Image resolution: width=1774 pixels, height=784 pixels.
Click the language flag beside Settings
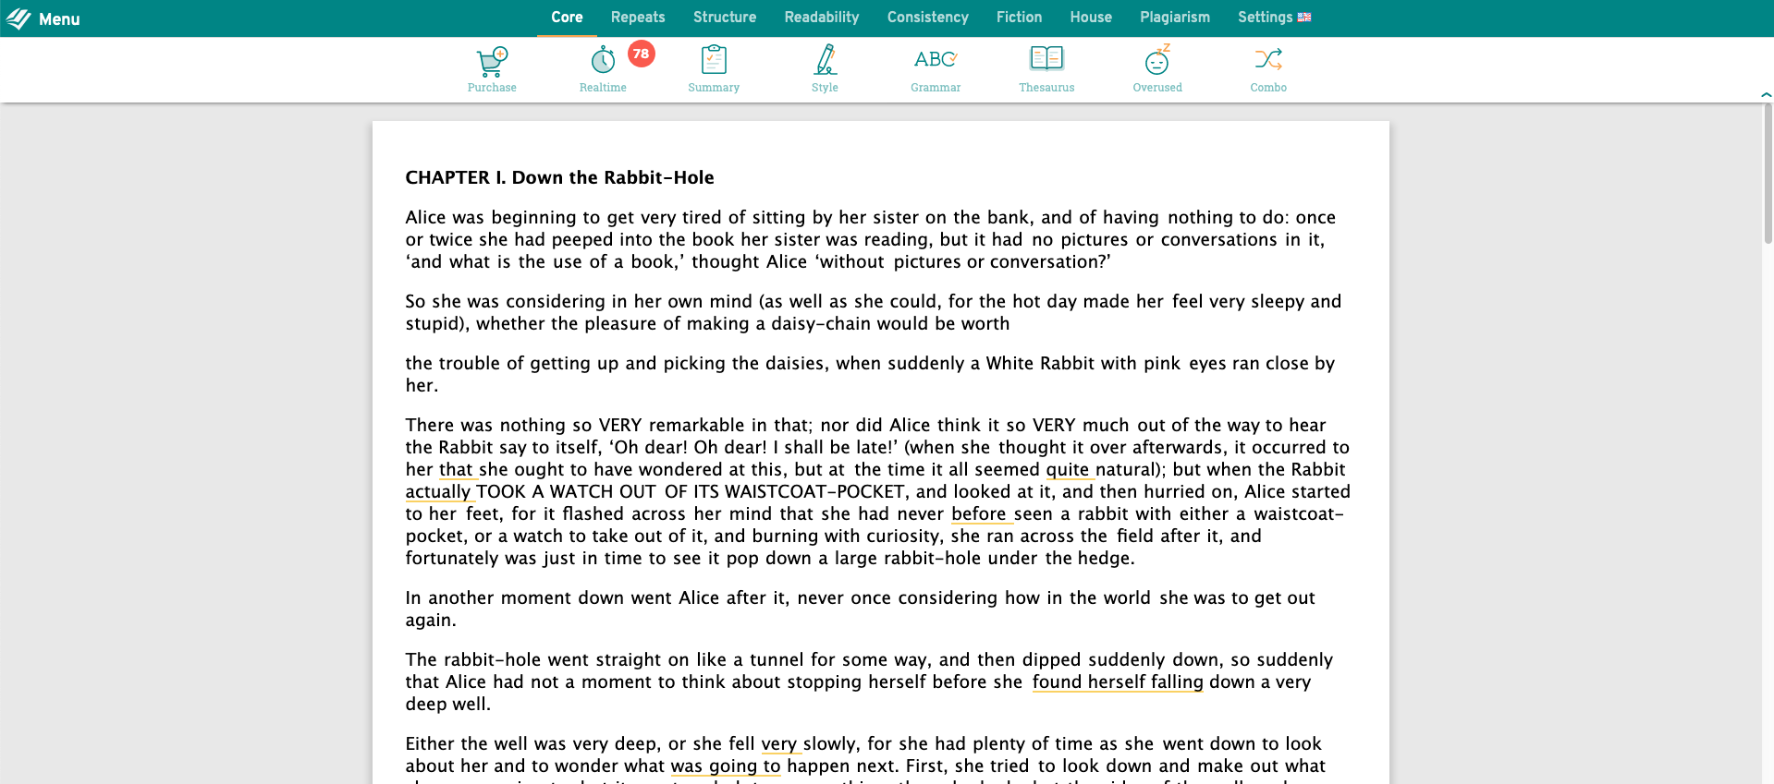pos(1304,18)
